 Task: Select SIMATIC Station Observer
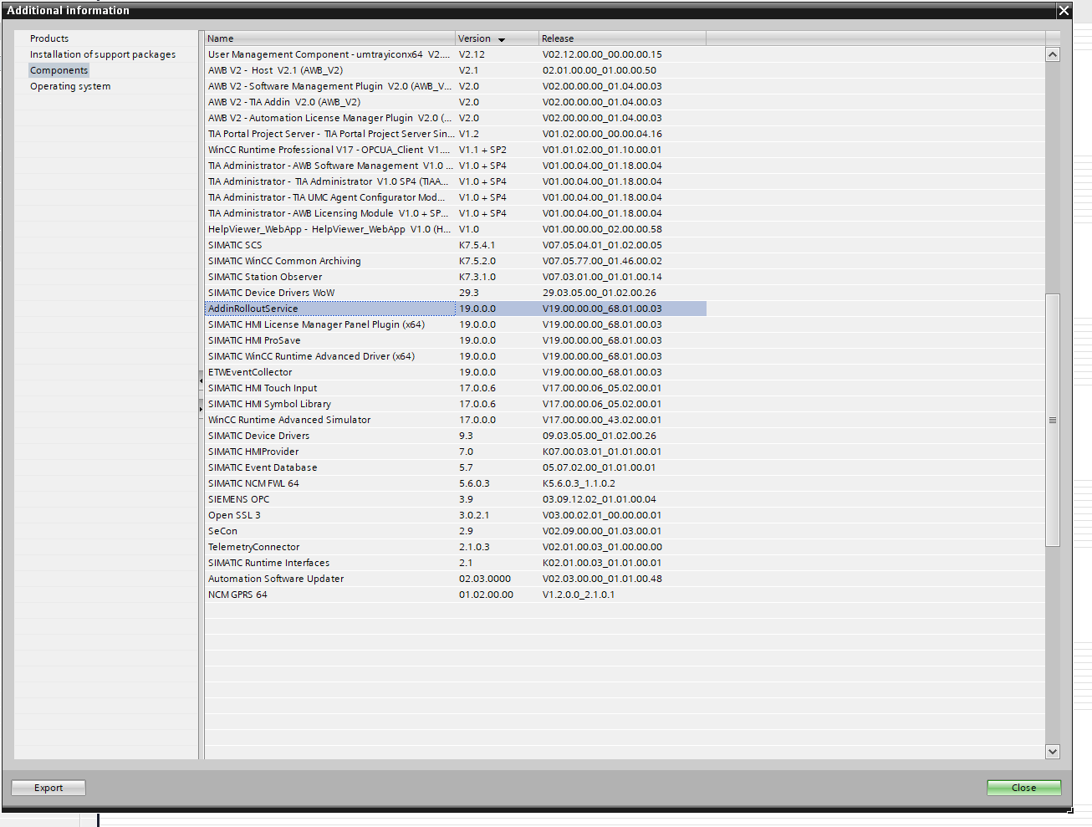pos(456,277)
